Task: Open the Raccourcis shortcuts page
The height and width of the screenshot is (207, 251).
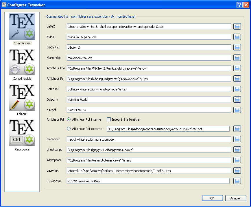Action: pos(22,135)
